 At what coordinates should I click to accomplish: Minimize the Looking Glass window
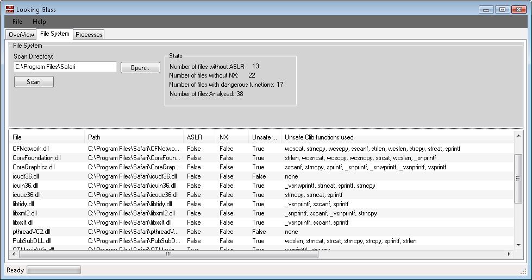(486, 9)
